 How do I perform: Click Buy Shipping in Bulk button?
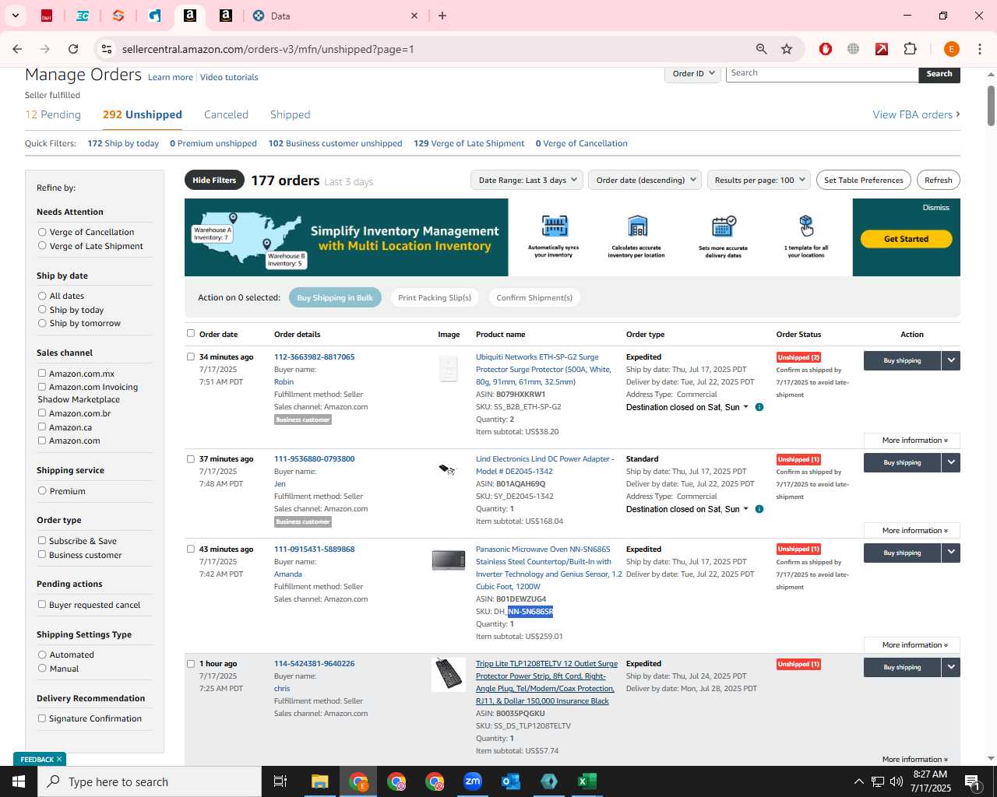335,297
